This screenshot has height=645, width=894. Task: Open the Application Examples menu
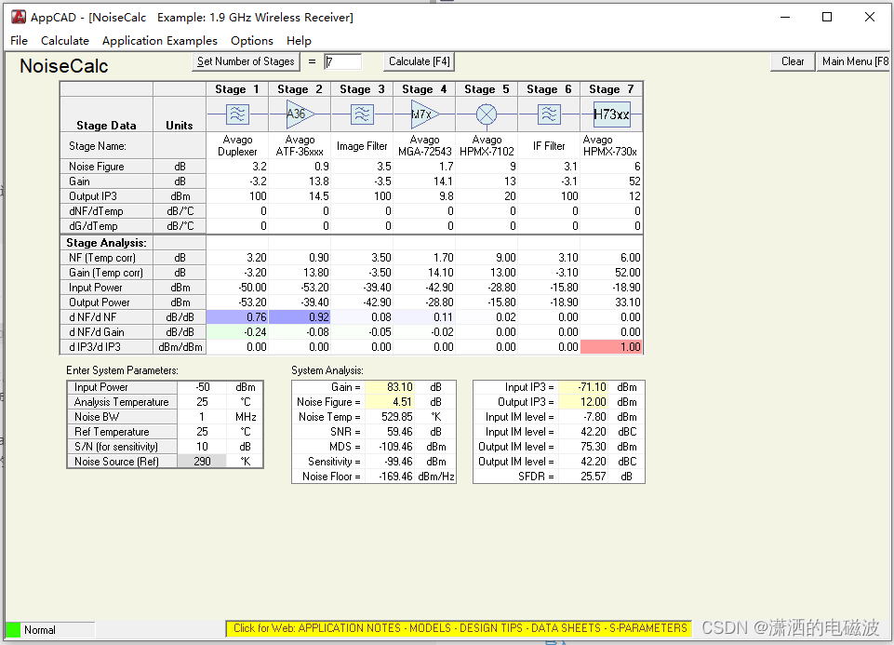coord(159,41)
